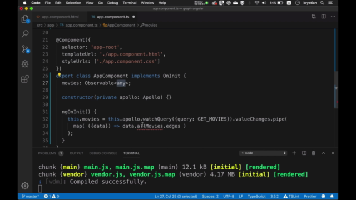
Task: Open macOS Spotlight search icon
Action: click(x=322, y=3)
